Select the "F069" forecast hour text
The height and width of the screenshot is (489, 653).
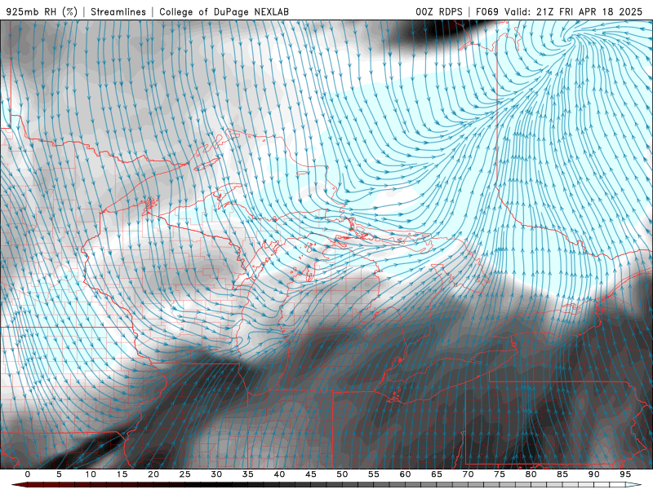pos(486,11)
